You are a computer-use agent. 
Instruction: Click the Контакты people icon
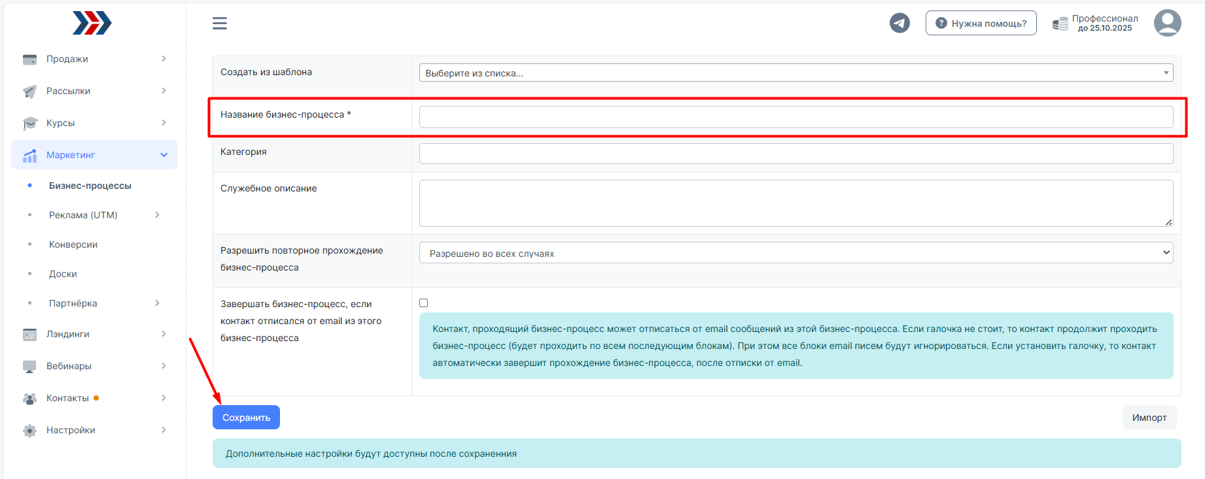click(29, 399)
